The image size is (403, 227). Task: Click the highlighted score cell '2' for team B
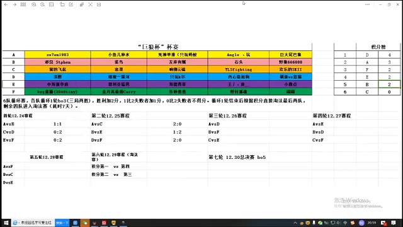click(x=389, y=84)
